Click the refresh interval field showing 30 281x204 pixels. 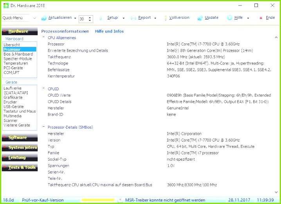coord(83,19)
